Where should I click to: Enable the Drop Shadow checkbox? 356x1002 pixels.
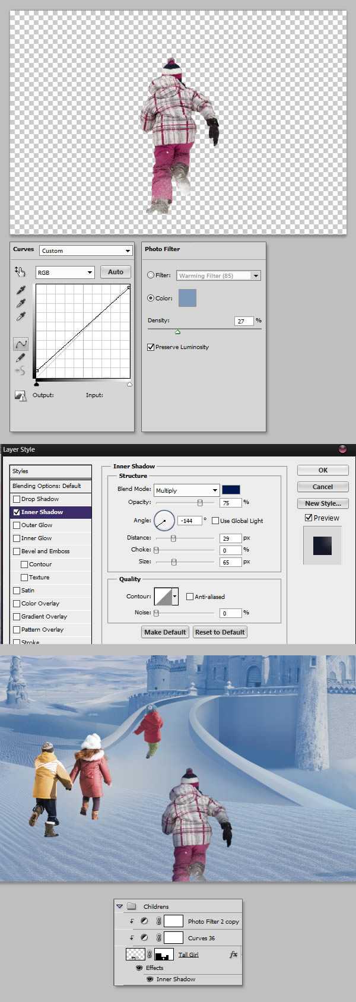coord(17,499)
